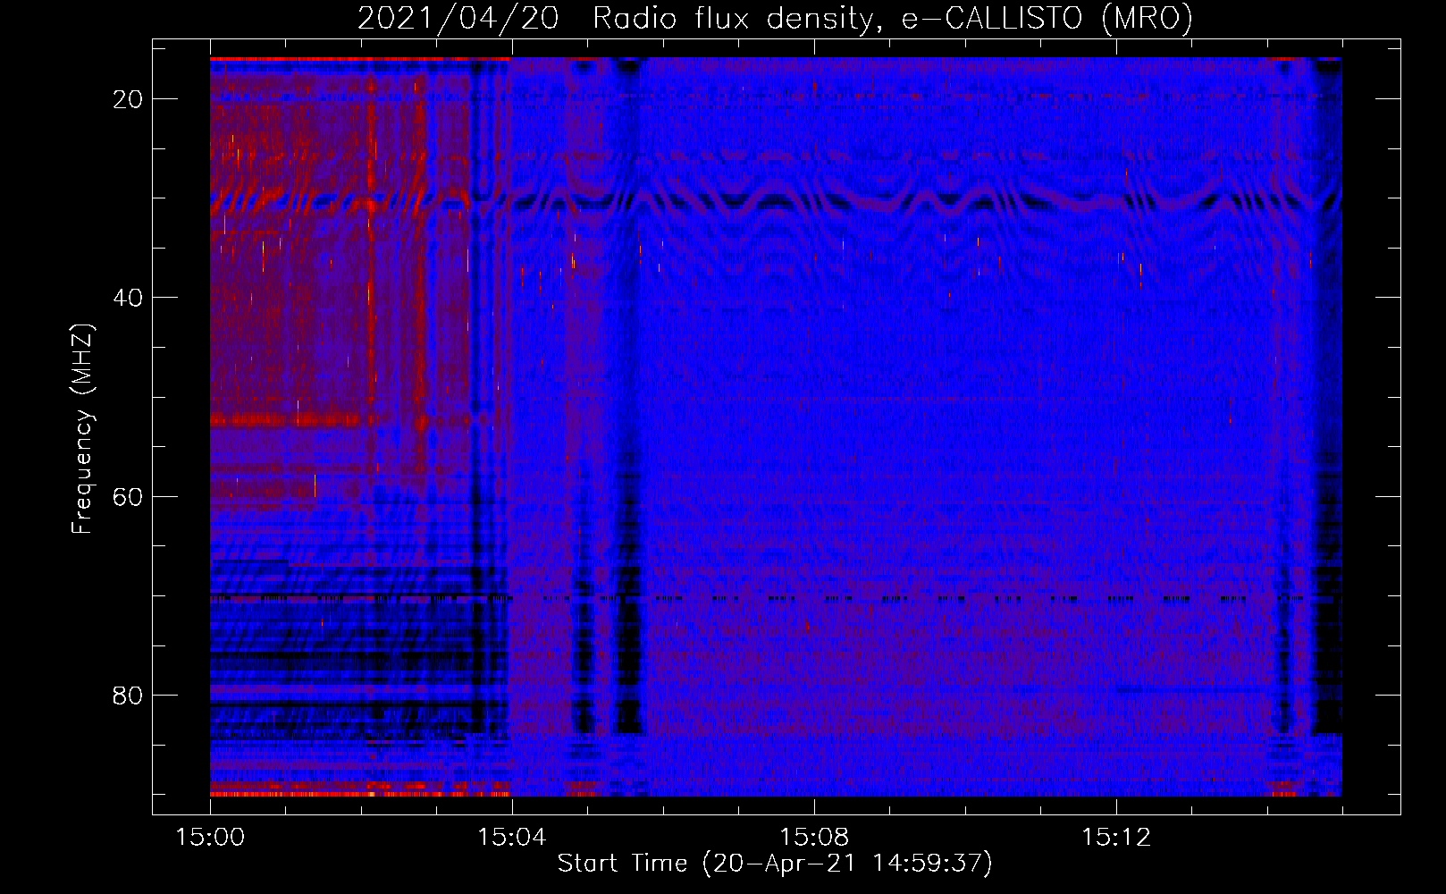Click the date "2021/04/20" in the title
The image size is (1446, 894).
(x=458, y=18)
